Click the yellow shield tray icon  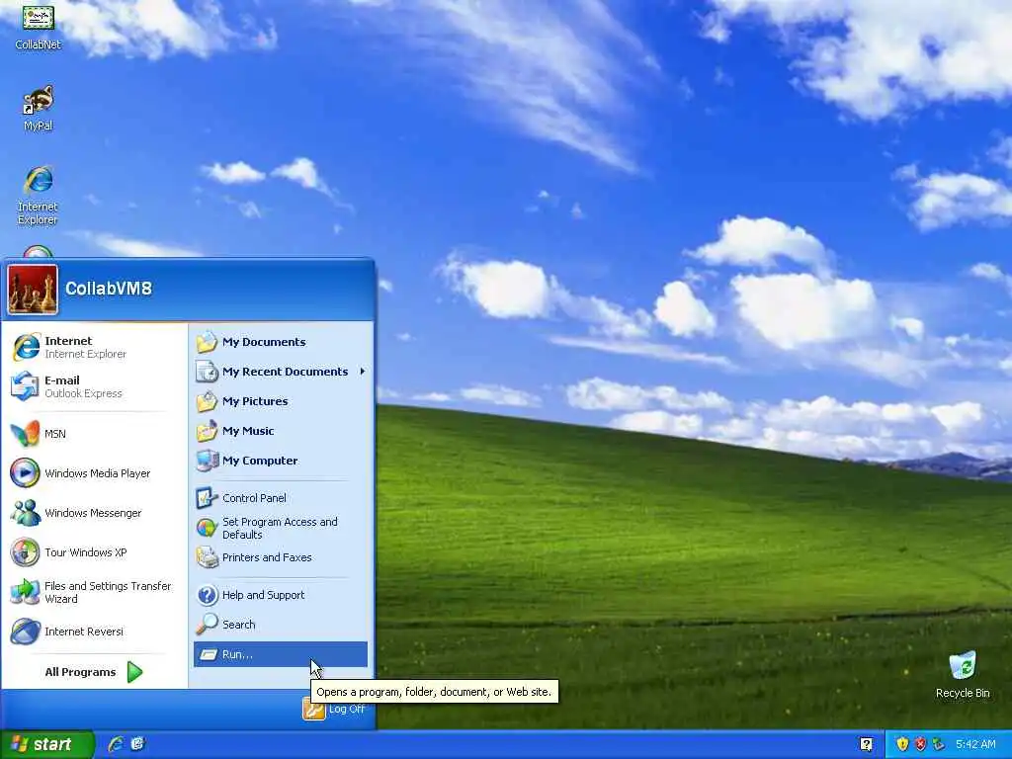(x=902, y=744)
